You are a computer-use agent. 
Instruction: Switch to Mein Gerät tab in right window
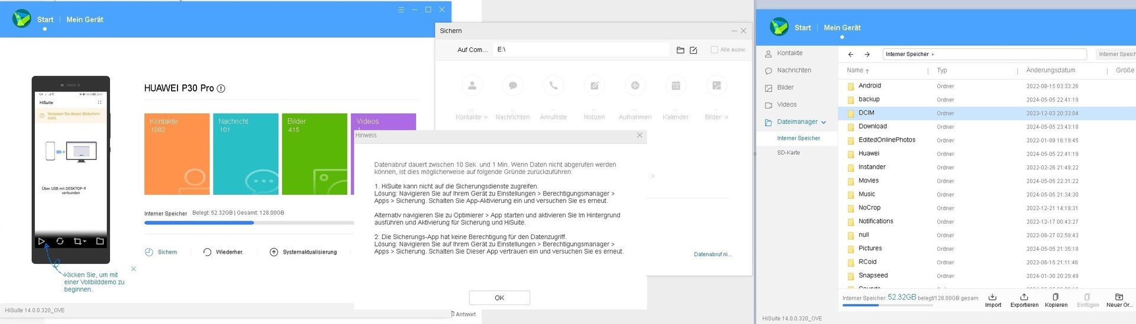[842, 28]
